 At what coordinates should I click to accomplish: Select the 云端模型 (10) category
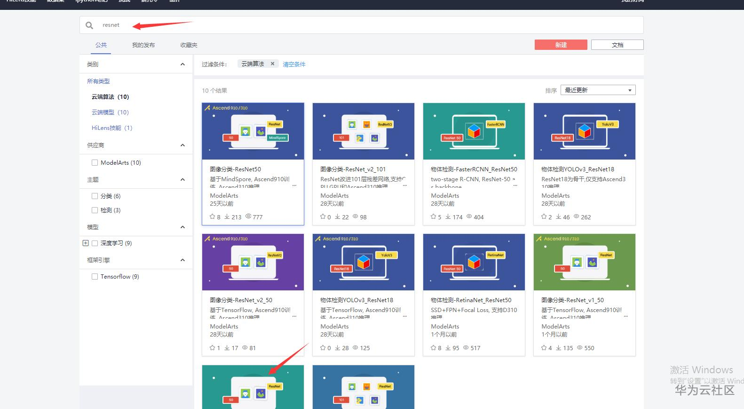click(x=110, y=112)
